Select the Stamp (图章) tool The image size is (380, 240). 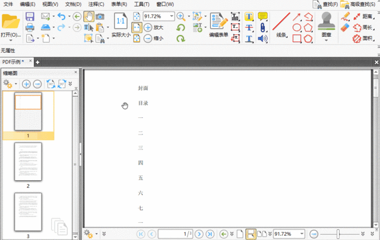click(x=326, y=24)
